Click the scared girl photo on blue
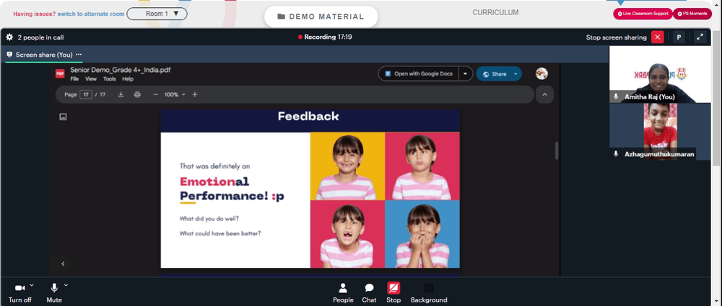Image resolution: width=722 pixels, height=306 pixels. (x=422, y=234)
